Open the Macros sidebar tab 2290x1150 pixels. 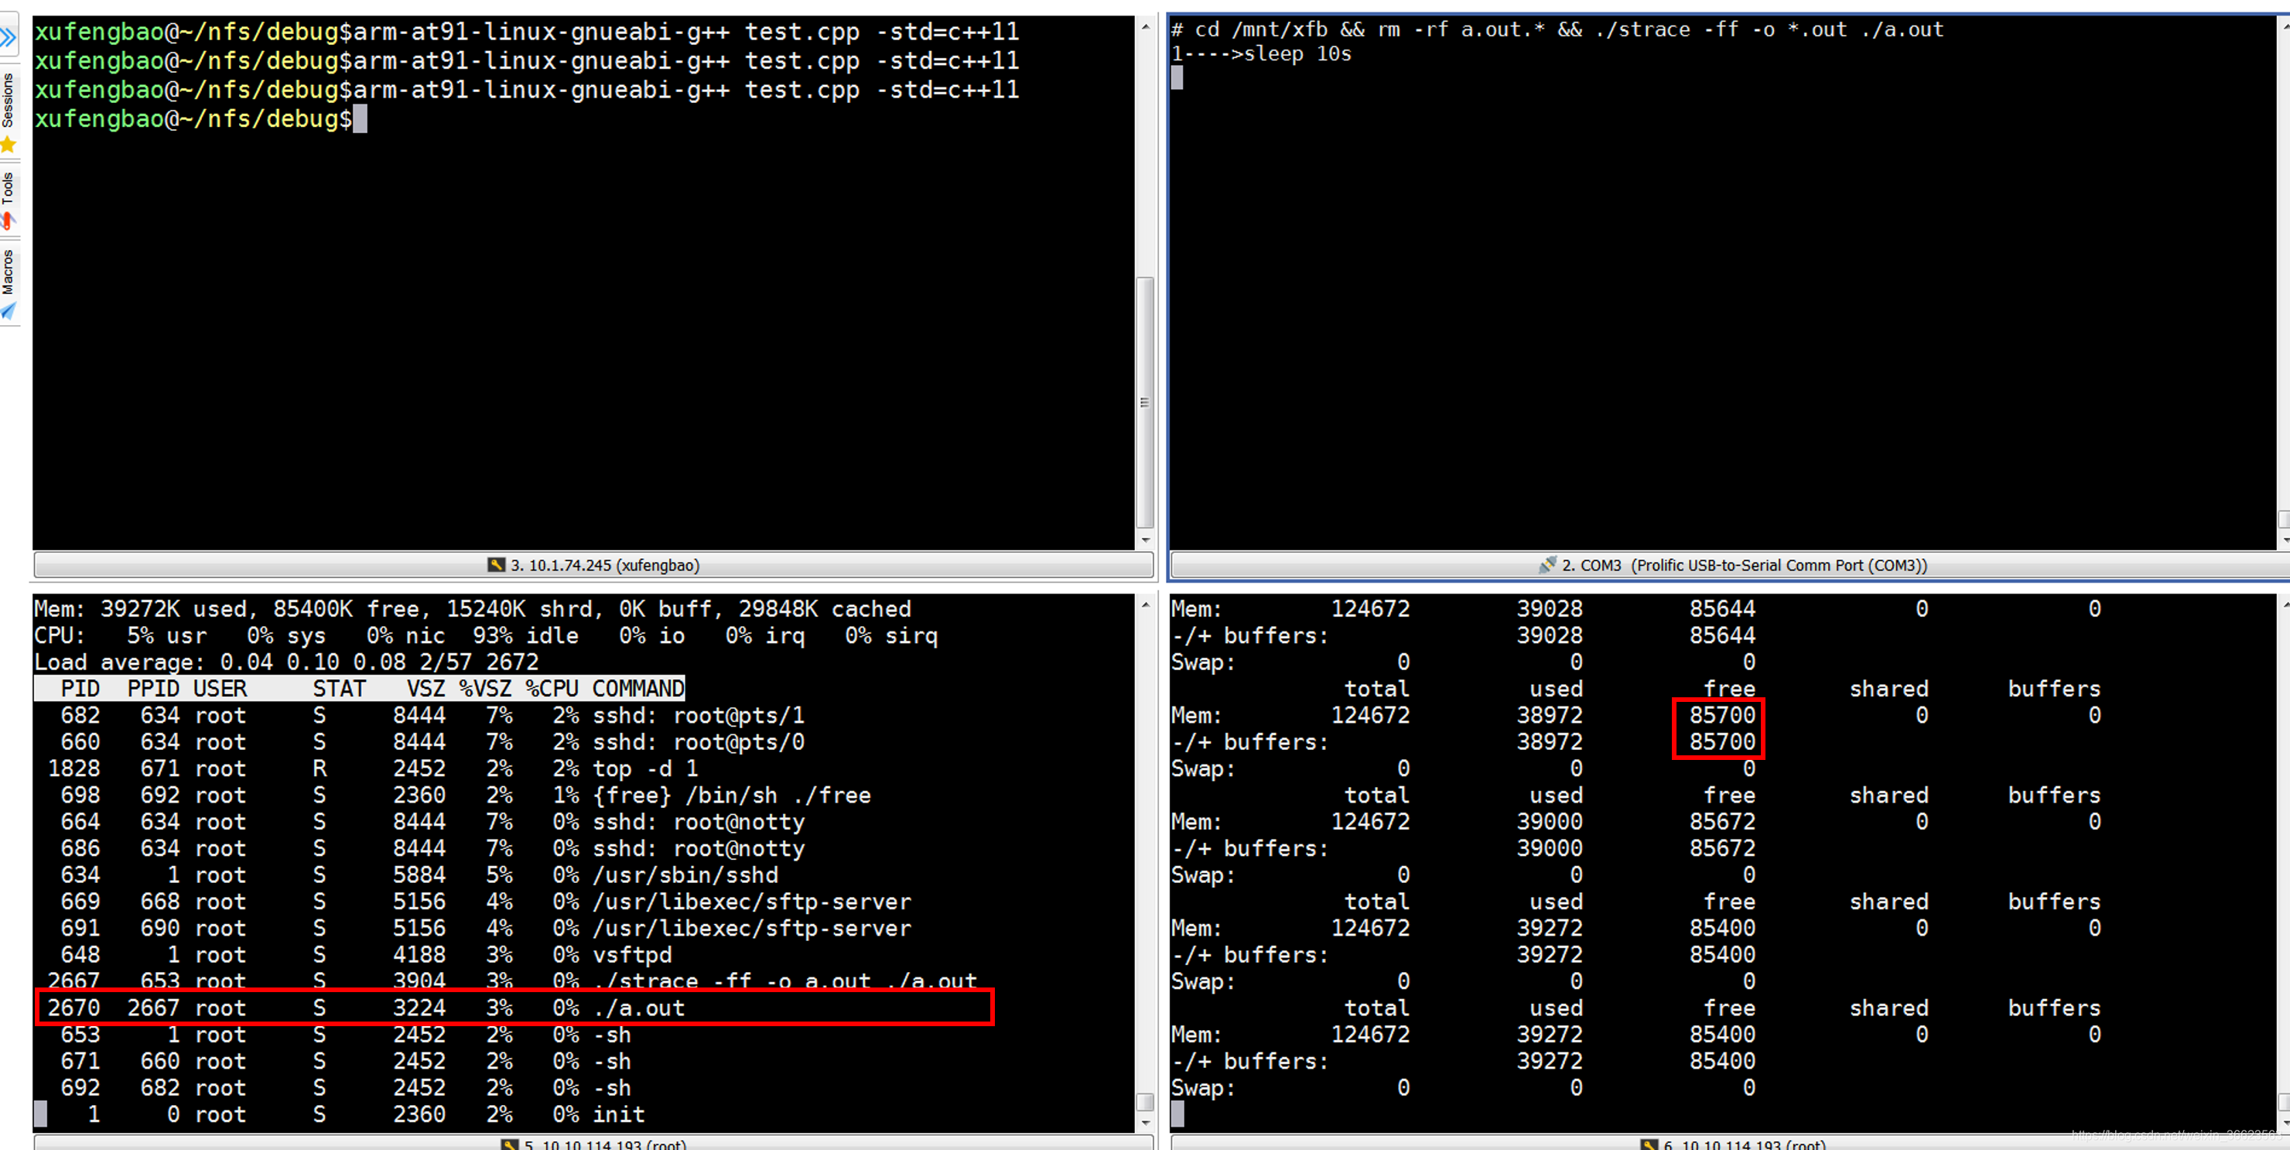click(8, 282)
